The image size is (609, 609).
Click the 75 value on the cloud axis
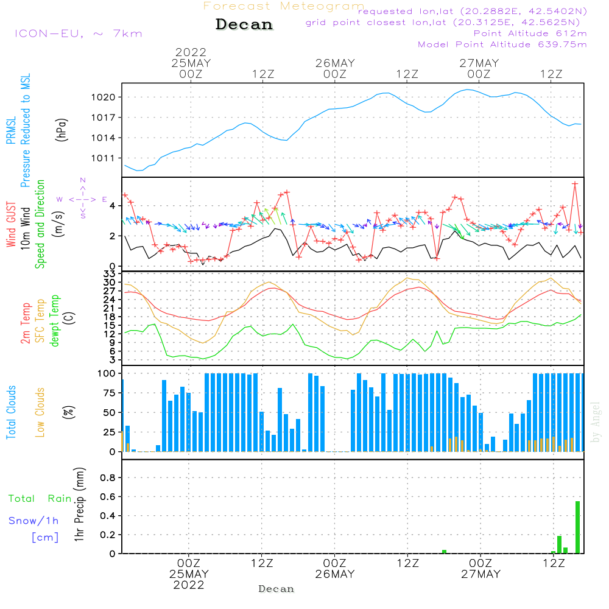click(110, 393)
